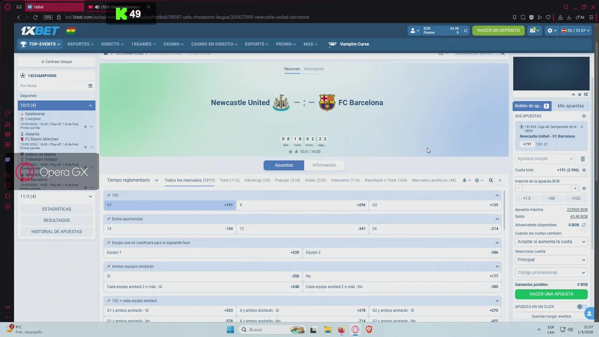Open the Opera easy setup menu
599x337 pixels.
[x=592, y=17]
